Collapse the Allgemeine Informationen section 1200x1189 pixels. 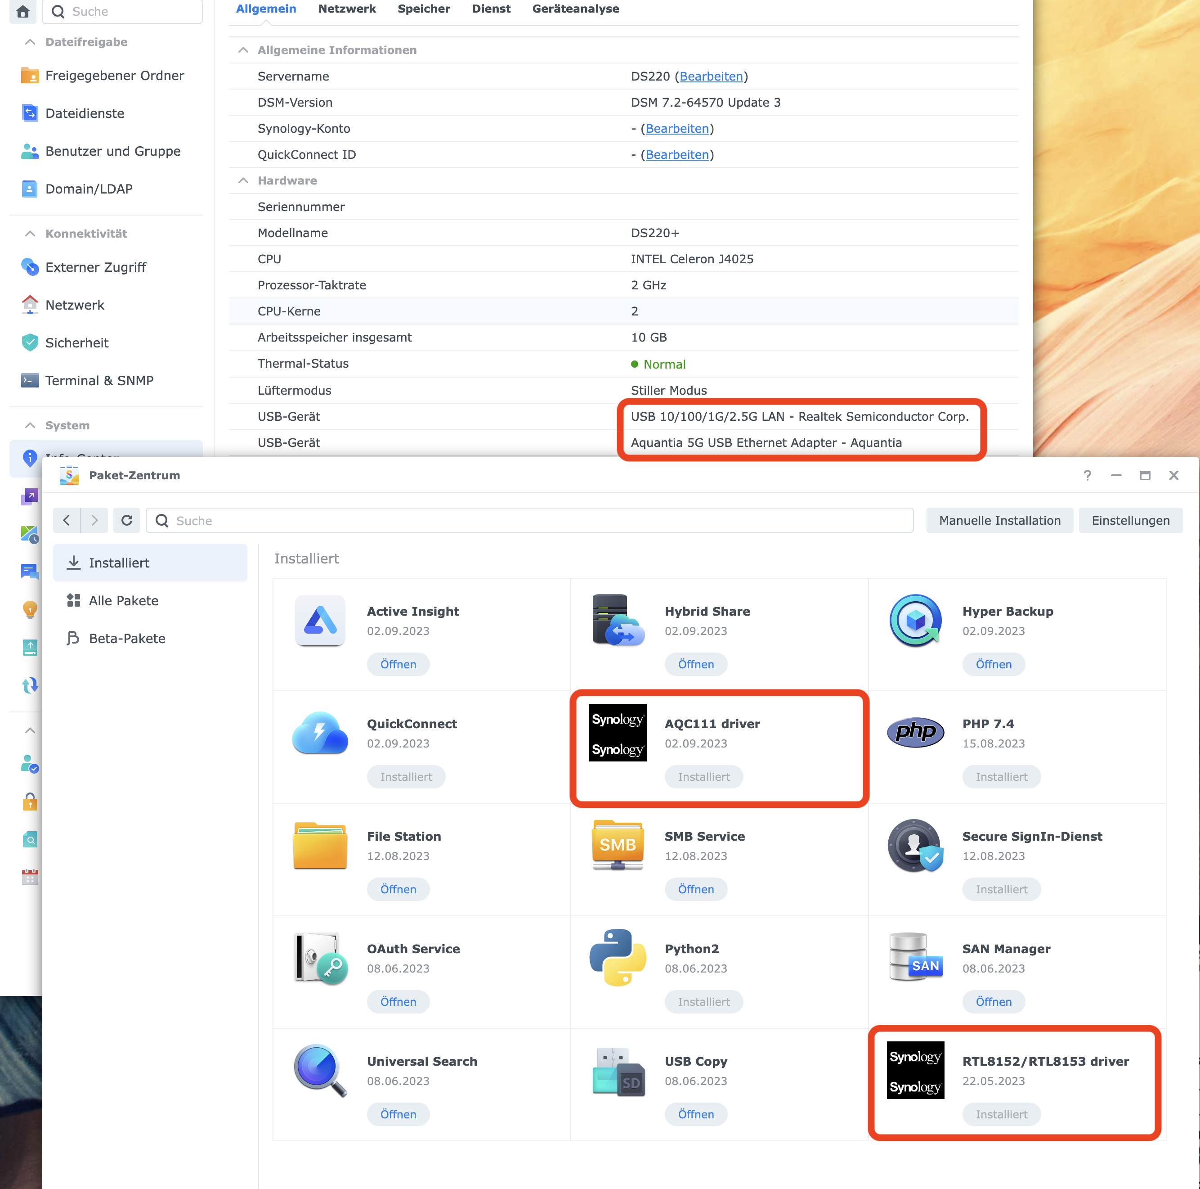click(x=243, y=50)
